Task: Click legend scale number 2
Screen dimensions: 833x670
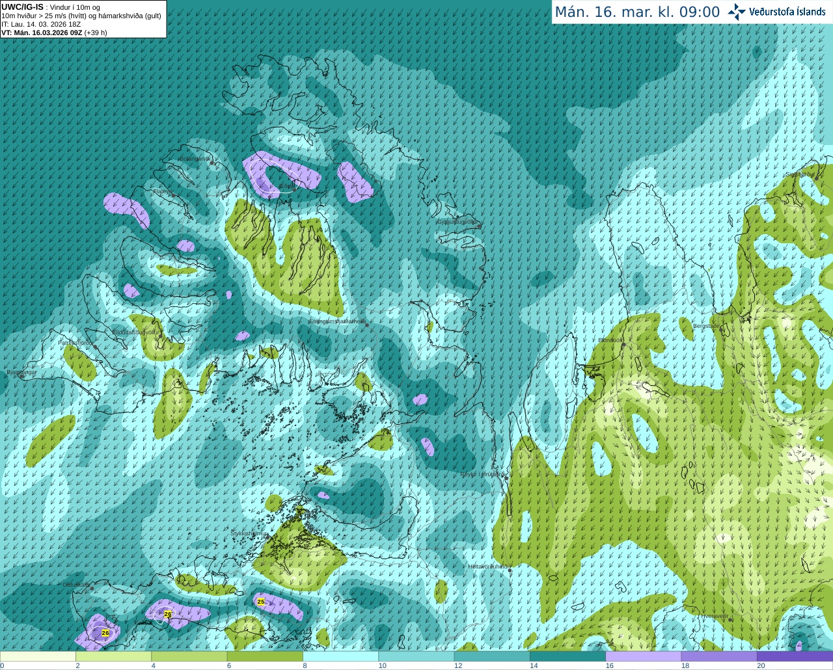Action: pyautogui.click(x=77, y=665)
